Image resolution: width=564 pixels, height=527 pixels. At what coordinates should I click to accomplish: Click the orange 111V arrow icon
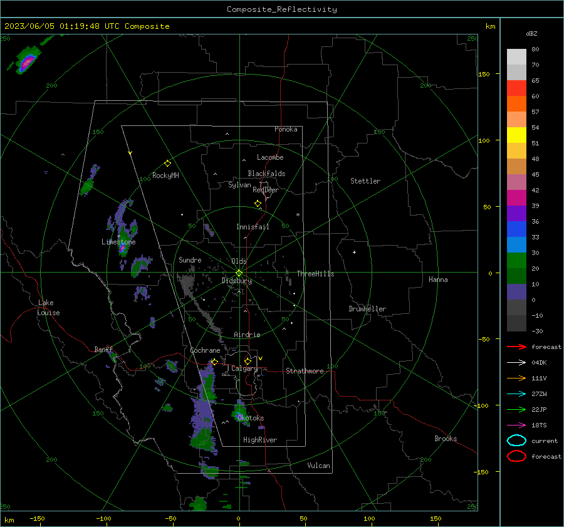[516, 378]
